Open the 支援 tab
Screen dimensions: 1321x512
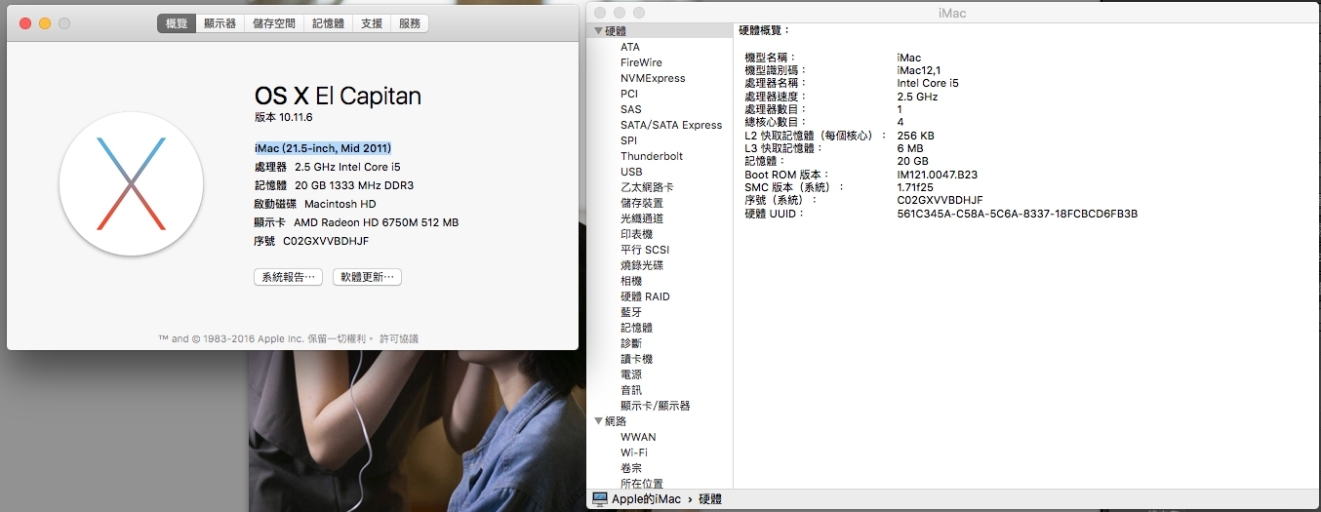(372, 23)
